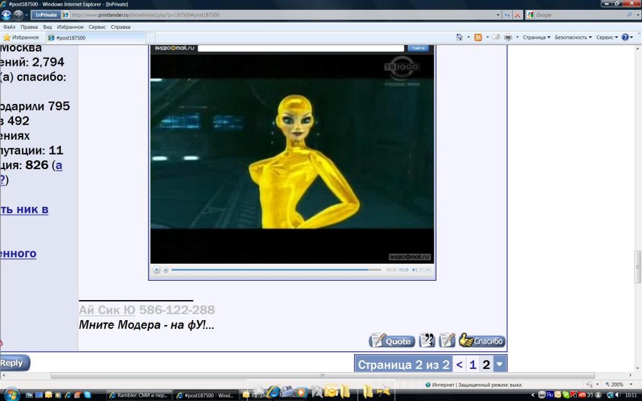Play the video with the play button
Screen dimensions: 642x401
click(157, 270)
